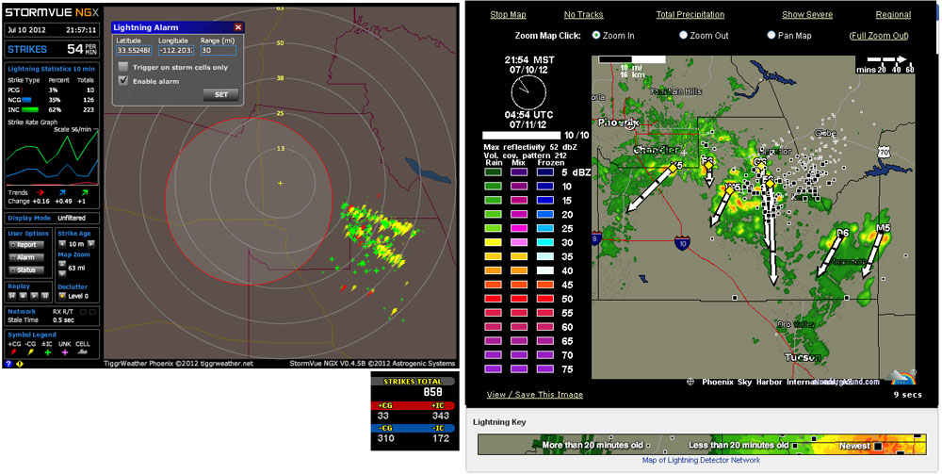Close the Lightning Alarm dialog
The width and height of the screenshot is (942, 474).
[x=237, y=28]
